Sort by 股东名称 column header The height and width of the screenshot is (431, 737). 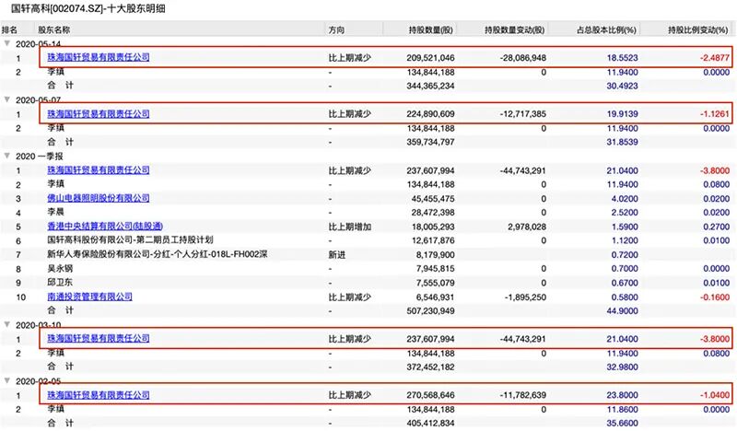(x=54, y=29)
